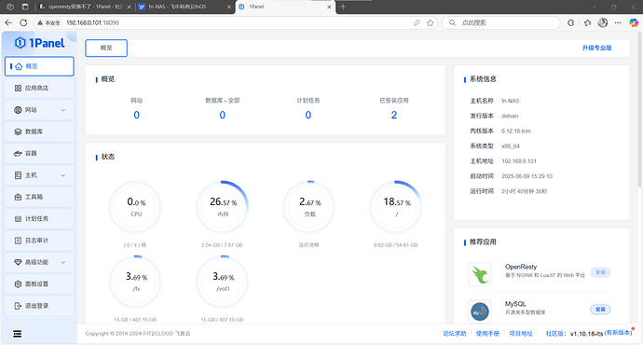Select the 概览 tab at top
Image resolution: width=643 pixels, height=345 pixels.
(x=106, y=48)
